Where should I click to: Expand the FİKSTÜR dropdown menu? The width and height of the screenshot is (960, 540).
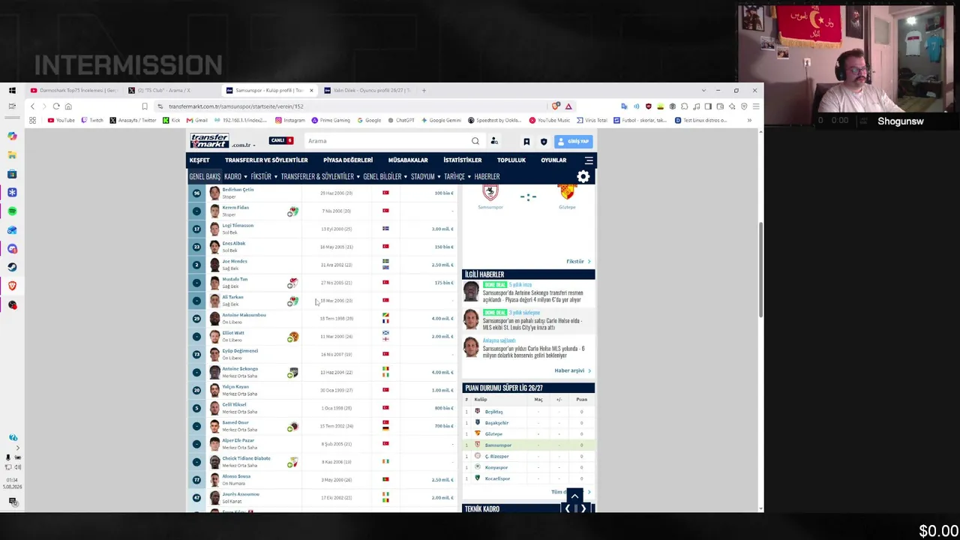pos(264,177)
